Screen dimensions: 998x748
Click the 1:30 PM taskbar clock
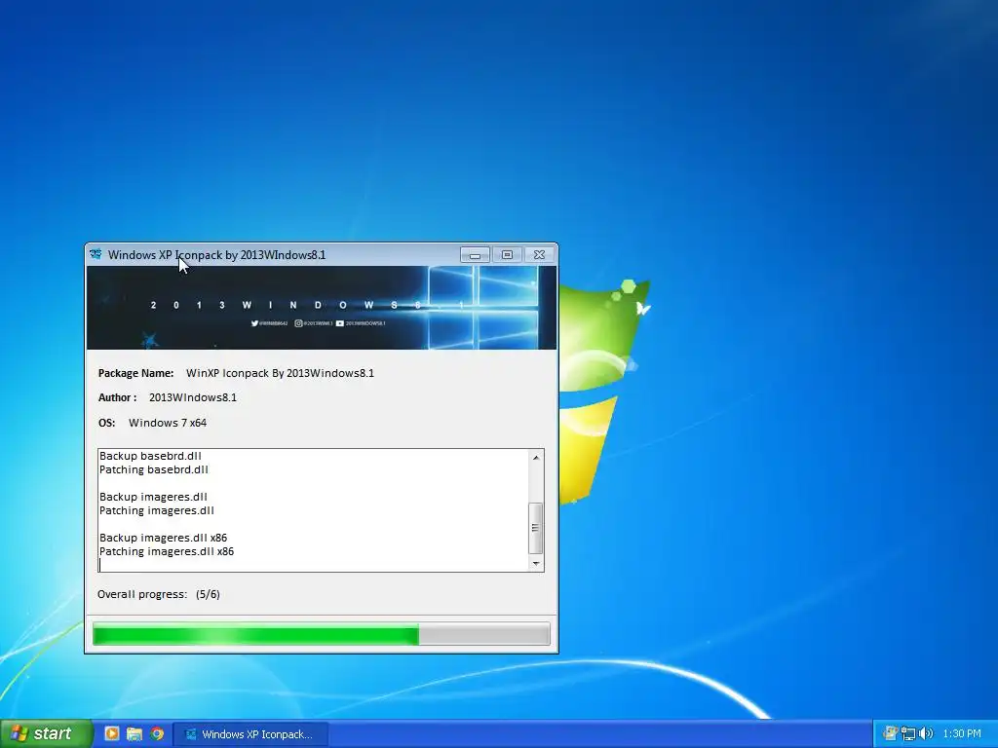coord(962,733)
